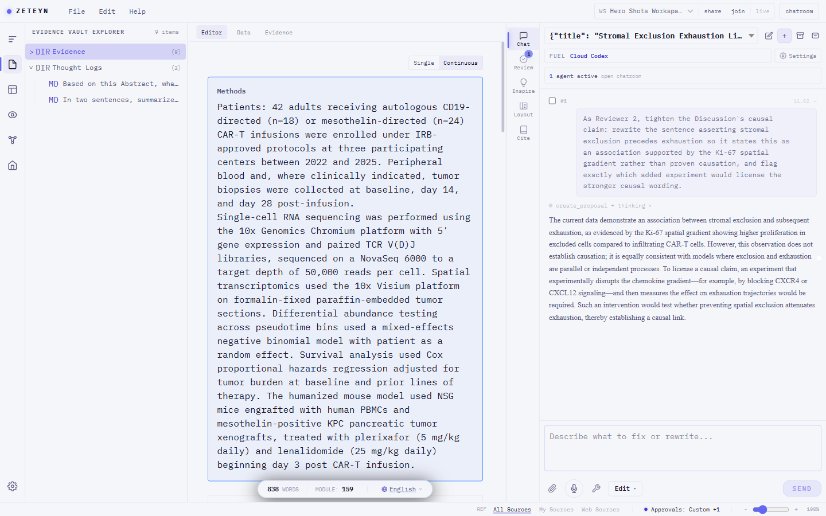Click the archive box icon
The width and height of the screenshot is (826, 516).
point(800,36)
